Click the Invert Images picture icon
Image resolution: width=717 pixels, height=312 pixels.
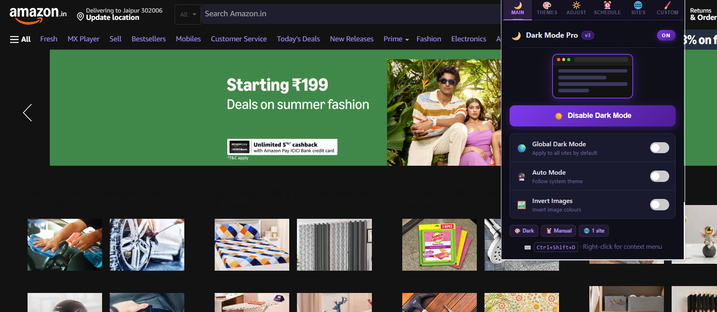coord(522,205)
